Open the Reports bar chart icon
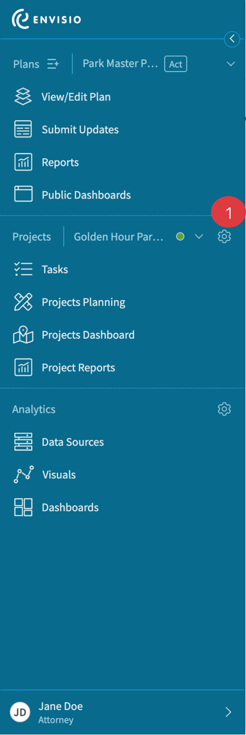246x735 pixels. 23,162
